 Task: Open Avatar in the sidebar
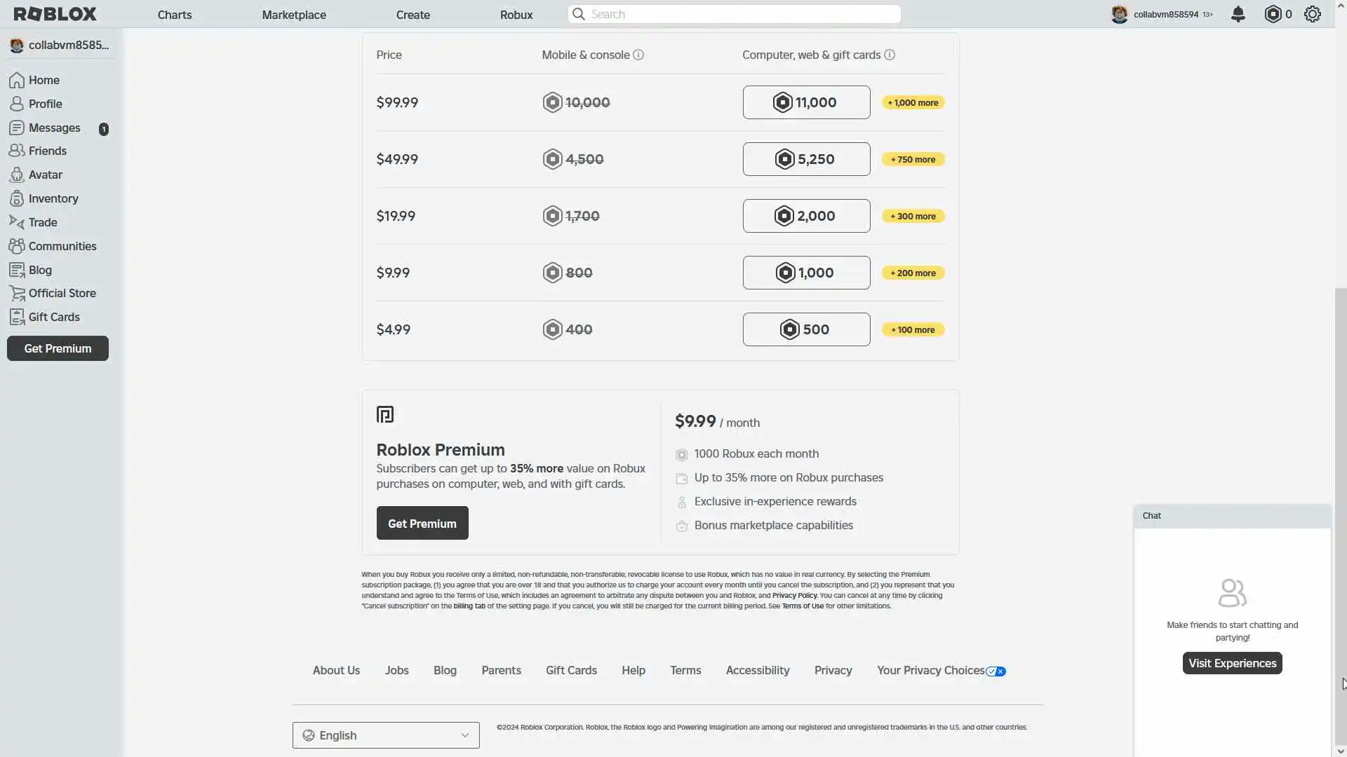click(45, 175)
